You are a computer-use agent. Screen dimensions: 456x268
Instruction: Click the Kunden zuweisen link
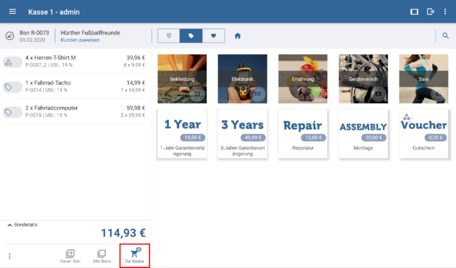coord(80,40)
